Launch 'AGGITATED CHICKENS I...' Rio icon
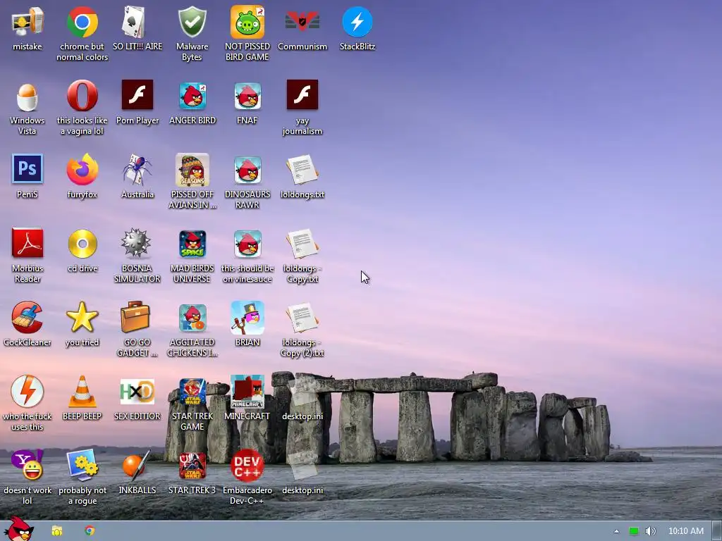The image size is (722, 541). (192, 330)
